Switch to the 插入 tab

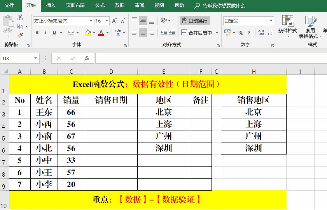tap(51, 5)
